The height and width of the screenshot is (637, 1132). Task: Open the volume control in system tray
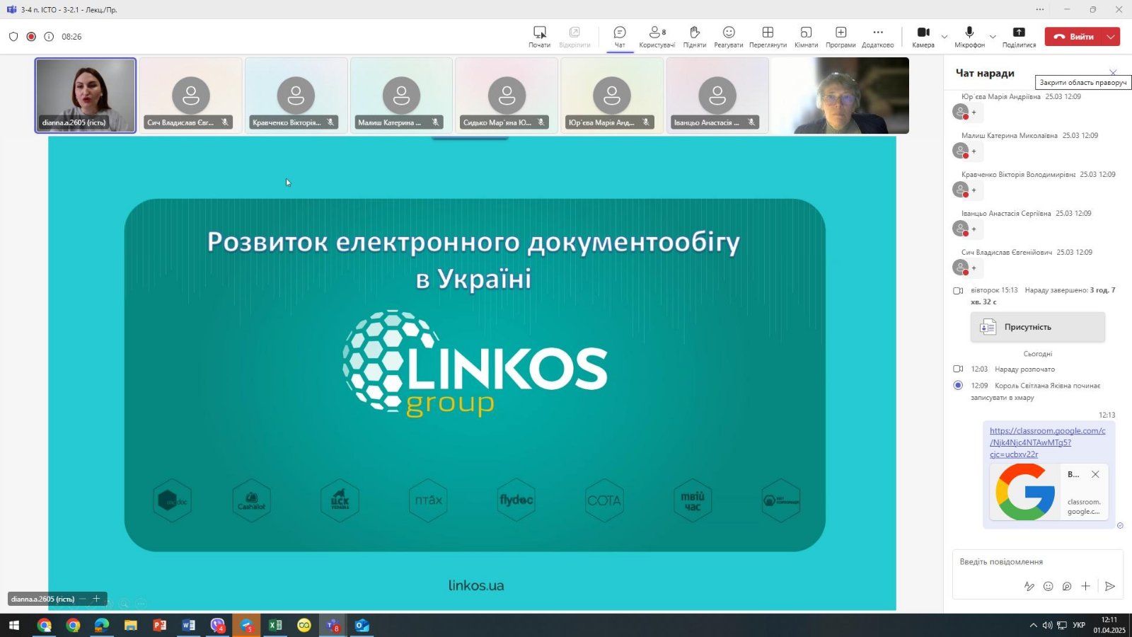1047,625
